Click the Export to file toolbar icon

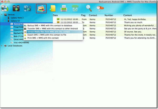pyautogui.click(x=53, y=8)
